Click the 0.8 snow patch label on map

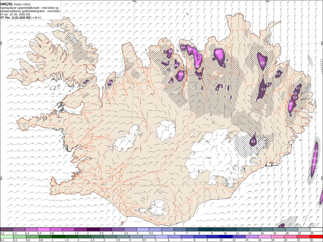[218, 52]
